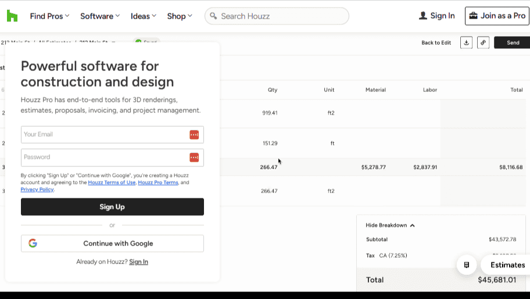Click the $45,681.01 total amount
Viewport: 530px width, 299px height.
[x=497, y=280]
